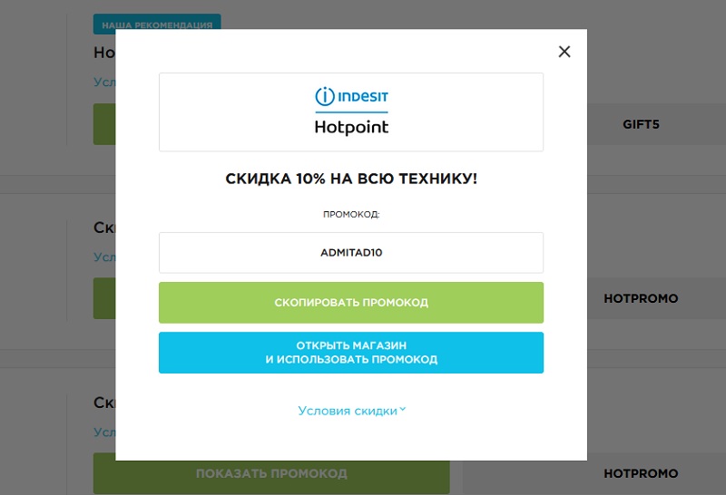
Task: Expand the discount conditions link
Action: 352,411
